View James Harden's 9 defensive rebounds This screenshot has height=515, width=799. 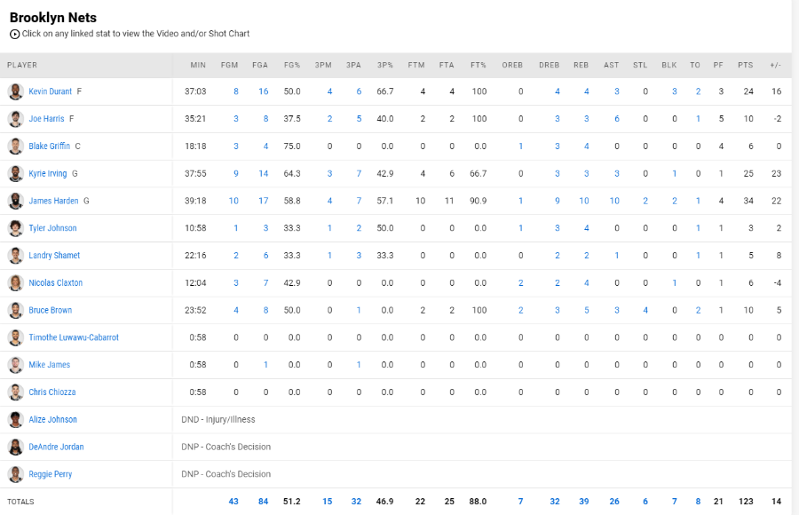click(557, 201)
